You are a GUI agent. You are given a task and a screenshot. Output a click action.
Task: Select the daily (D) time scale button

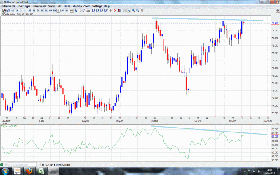click(x=59, y=11)
